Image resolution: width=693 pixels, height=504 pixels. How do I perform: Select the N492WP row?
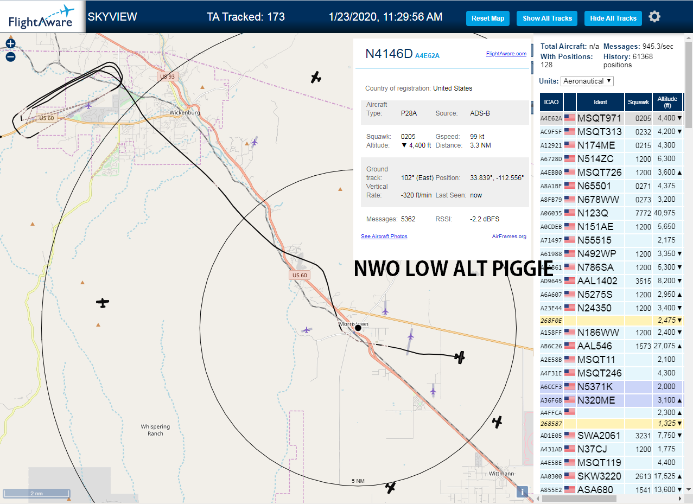(612, 253)
